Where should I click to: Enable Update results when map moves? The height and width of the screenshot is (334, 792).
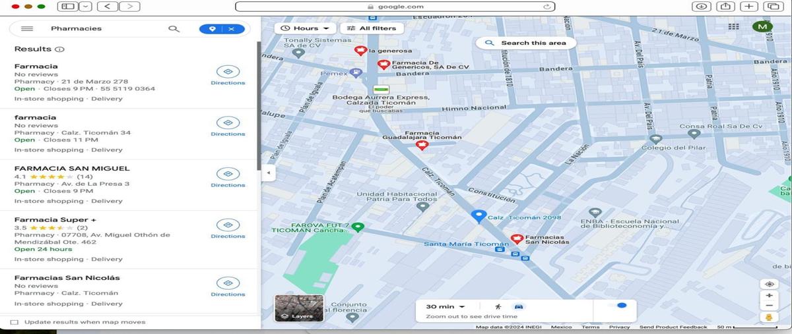(15, 322)
